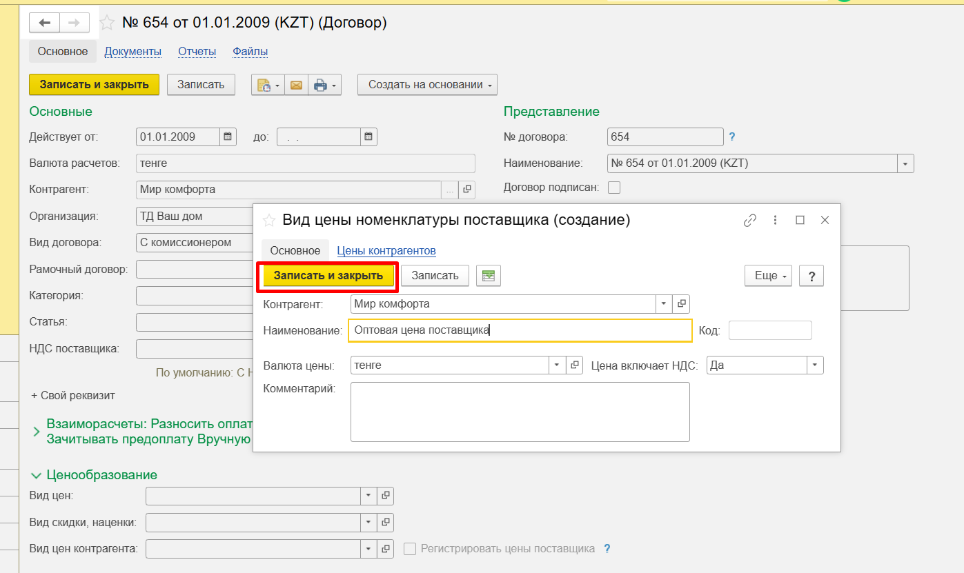Click the link icon in dialog header

click(749, 220)
